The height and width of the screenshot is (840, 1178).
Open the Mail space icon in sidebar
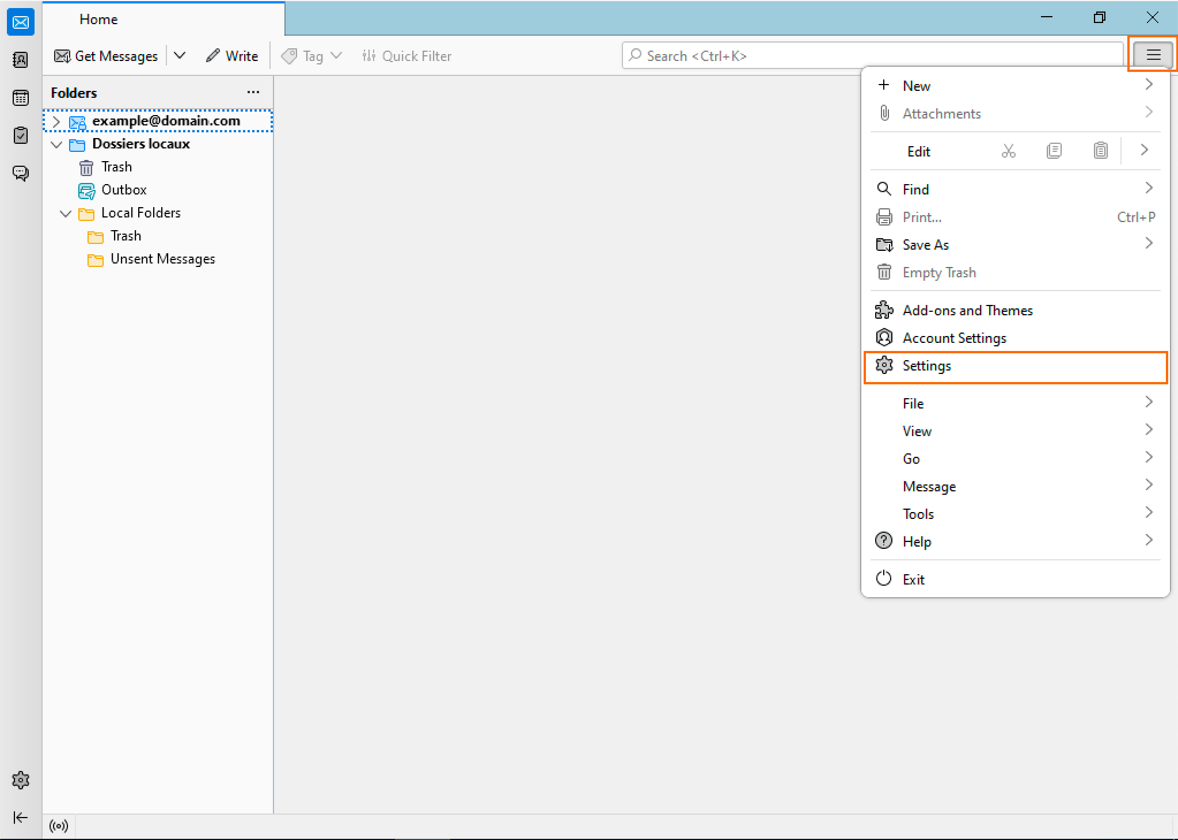[21, 22]
